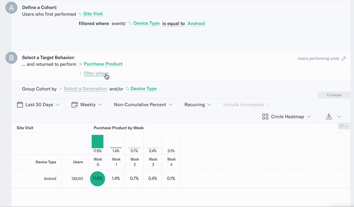
Task: Click the calendar icon for Last 30 Days
Action: pyautogui.click(x=20, y=105)
